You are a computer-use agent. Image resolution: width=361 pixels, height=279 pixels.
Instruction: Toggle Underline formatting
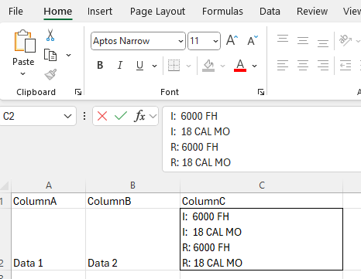coord(139,66)
